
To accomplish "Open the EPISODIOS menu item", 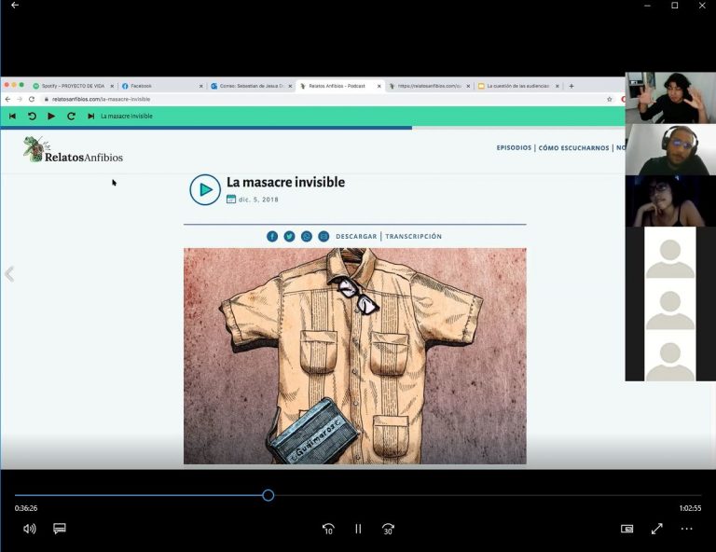I will tap(514, 148).
